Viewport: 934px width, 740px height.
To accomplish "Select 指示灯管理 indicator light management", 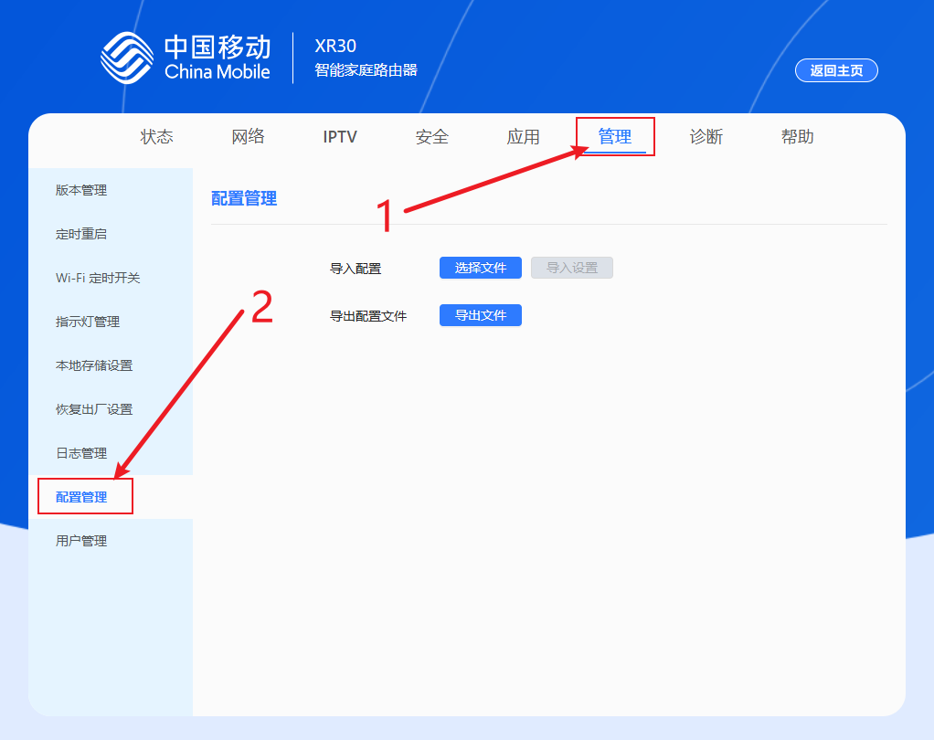I will coord(87,321).
